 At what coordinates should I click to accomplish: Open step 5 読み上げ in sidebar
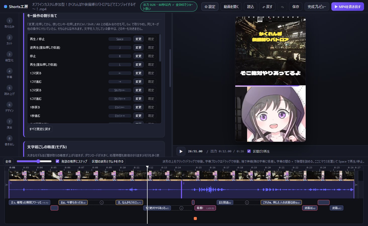(x=9, y=90)
